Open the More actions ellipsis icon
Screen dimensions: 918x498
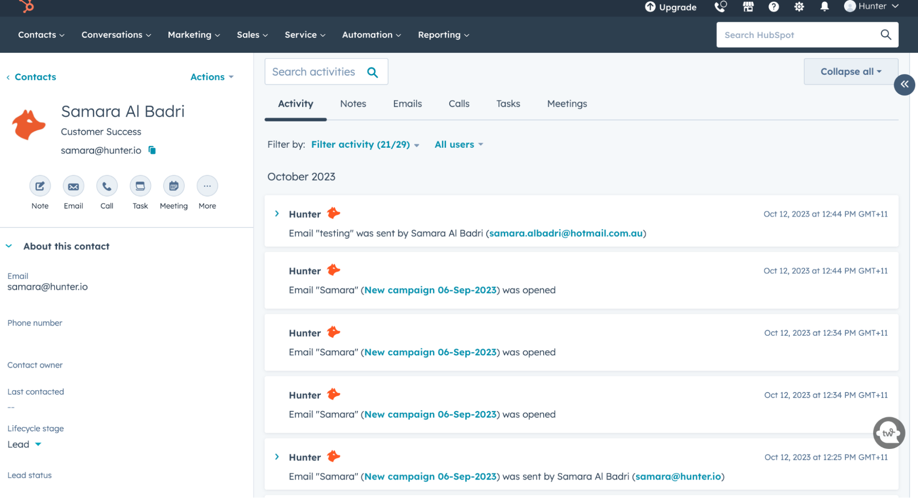pos(207,186)
